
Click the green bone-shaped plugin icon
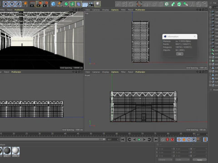[173, 4]
